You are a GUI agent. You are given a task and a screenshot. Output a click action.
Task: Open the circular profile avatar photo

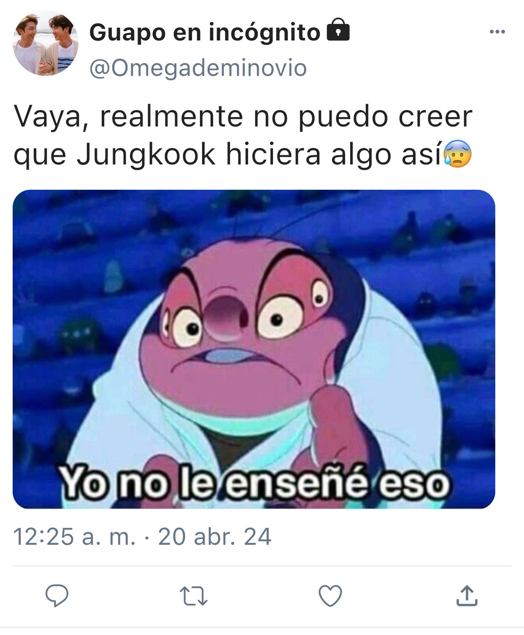click(46, 43)
